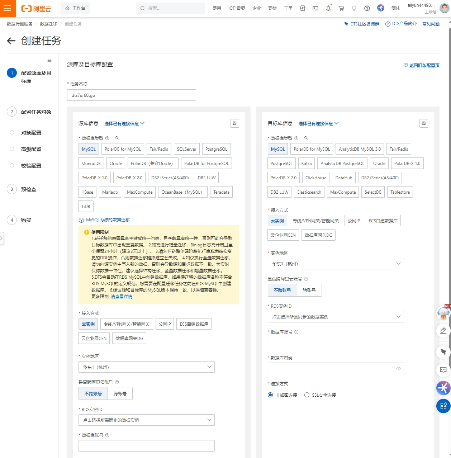
Task: Click the back arrow beside 创建任务
Action: click(x=11, y=41)
